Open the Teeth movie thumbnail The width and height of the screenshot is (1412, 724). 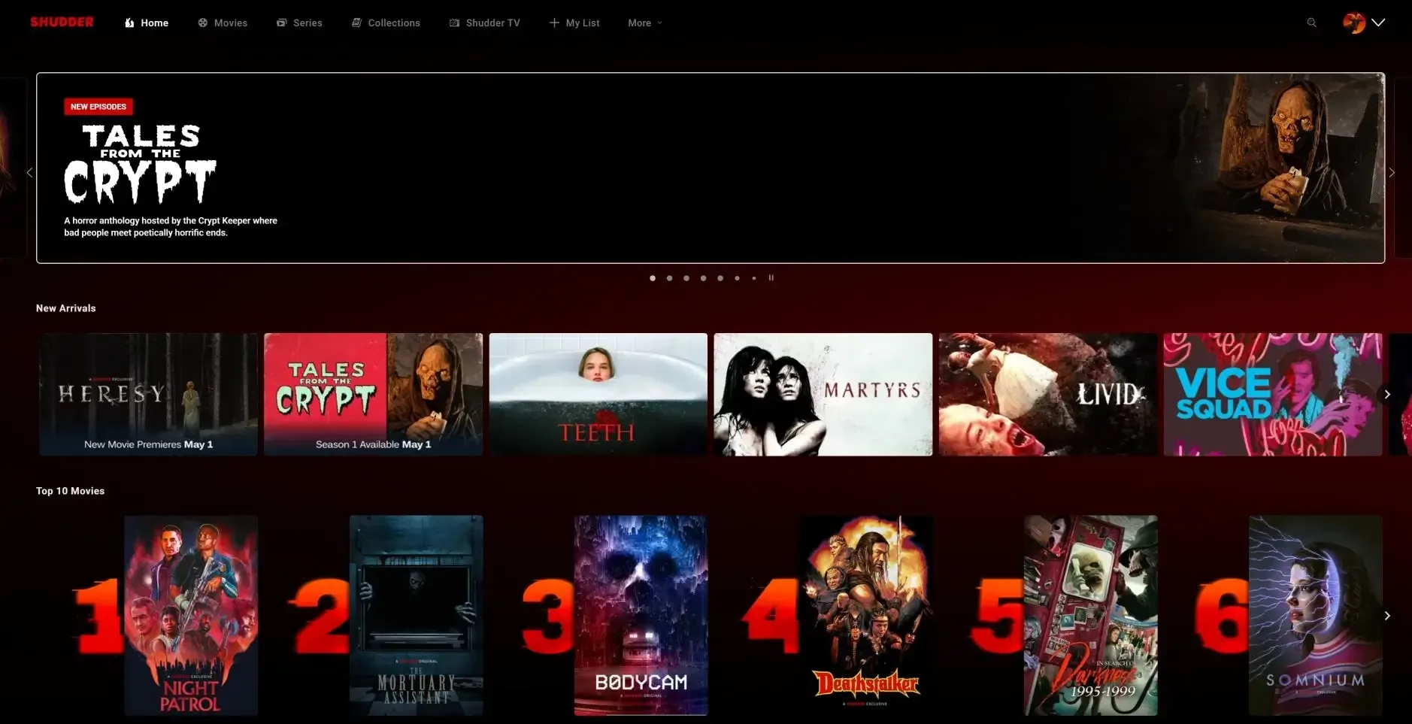[x=598, y=395]
